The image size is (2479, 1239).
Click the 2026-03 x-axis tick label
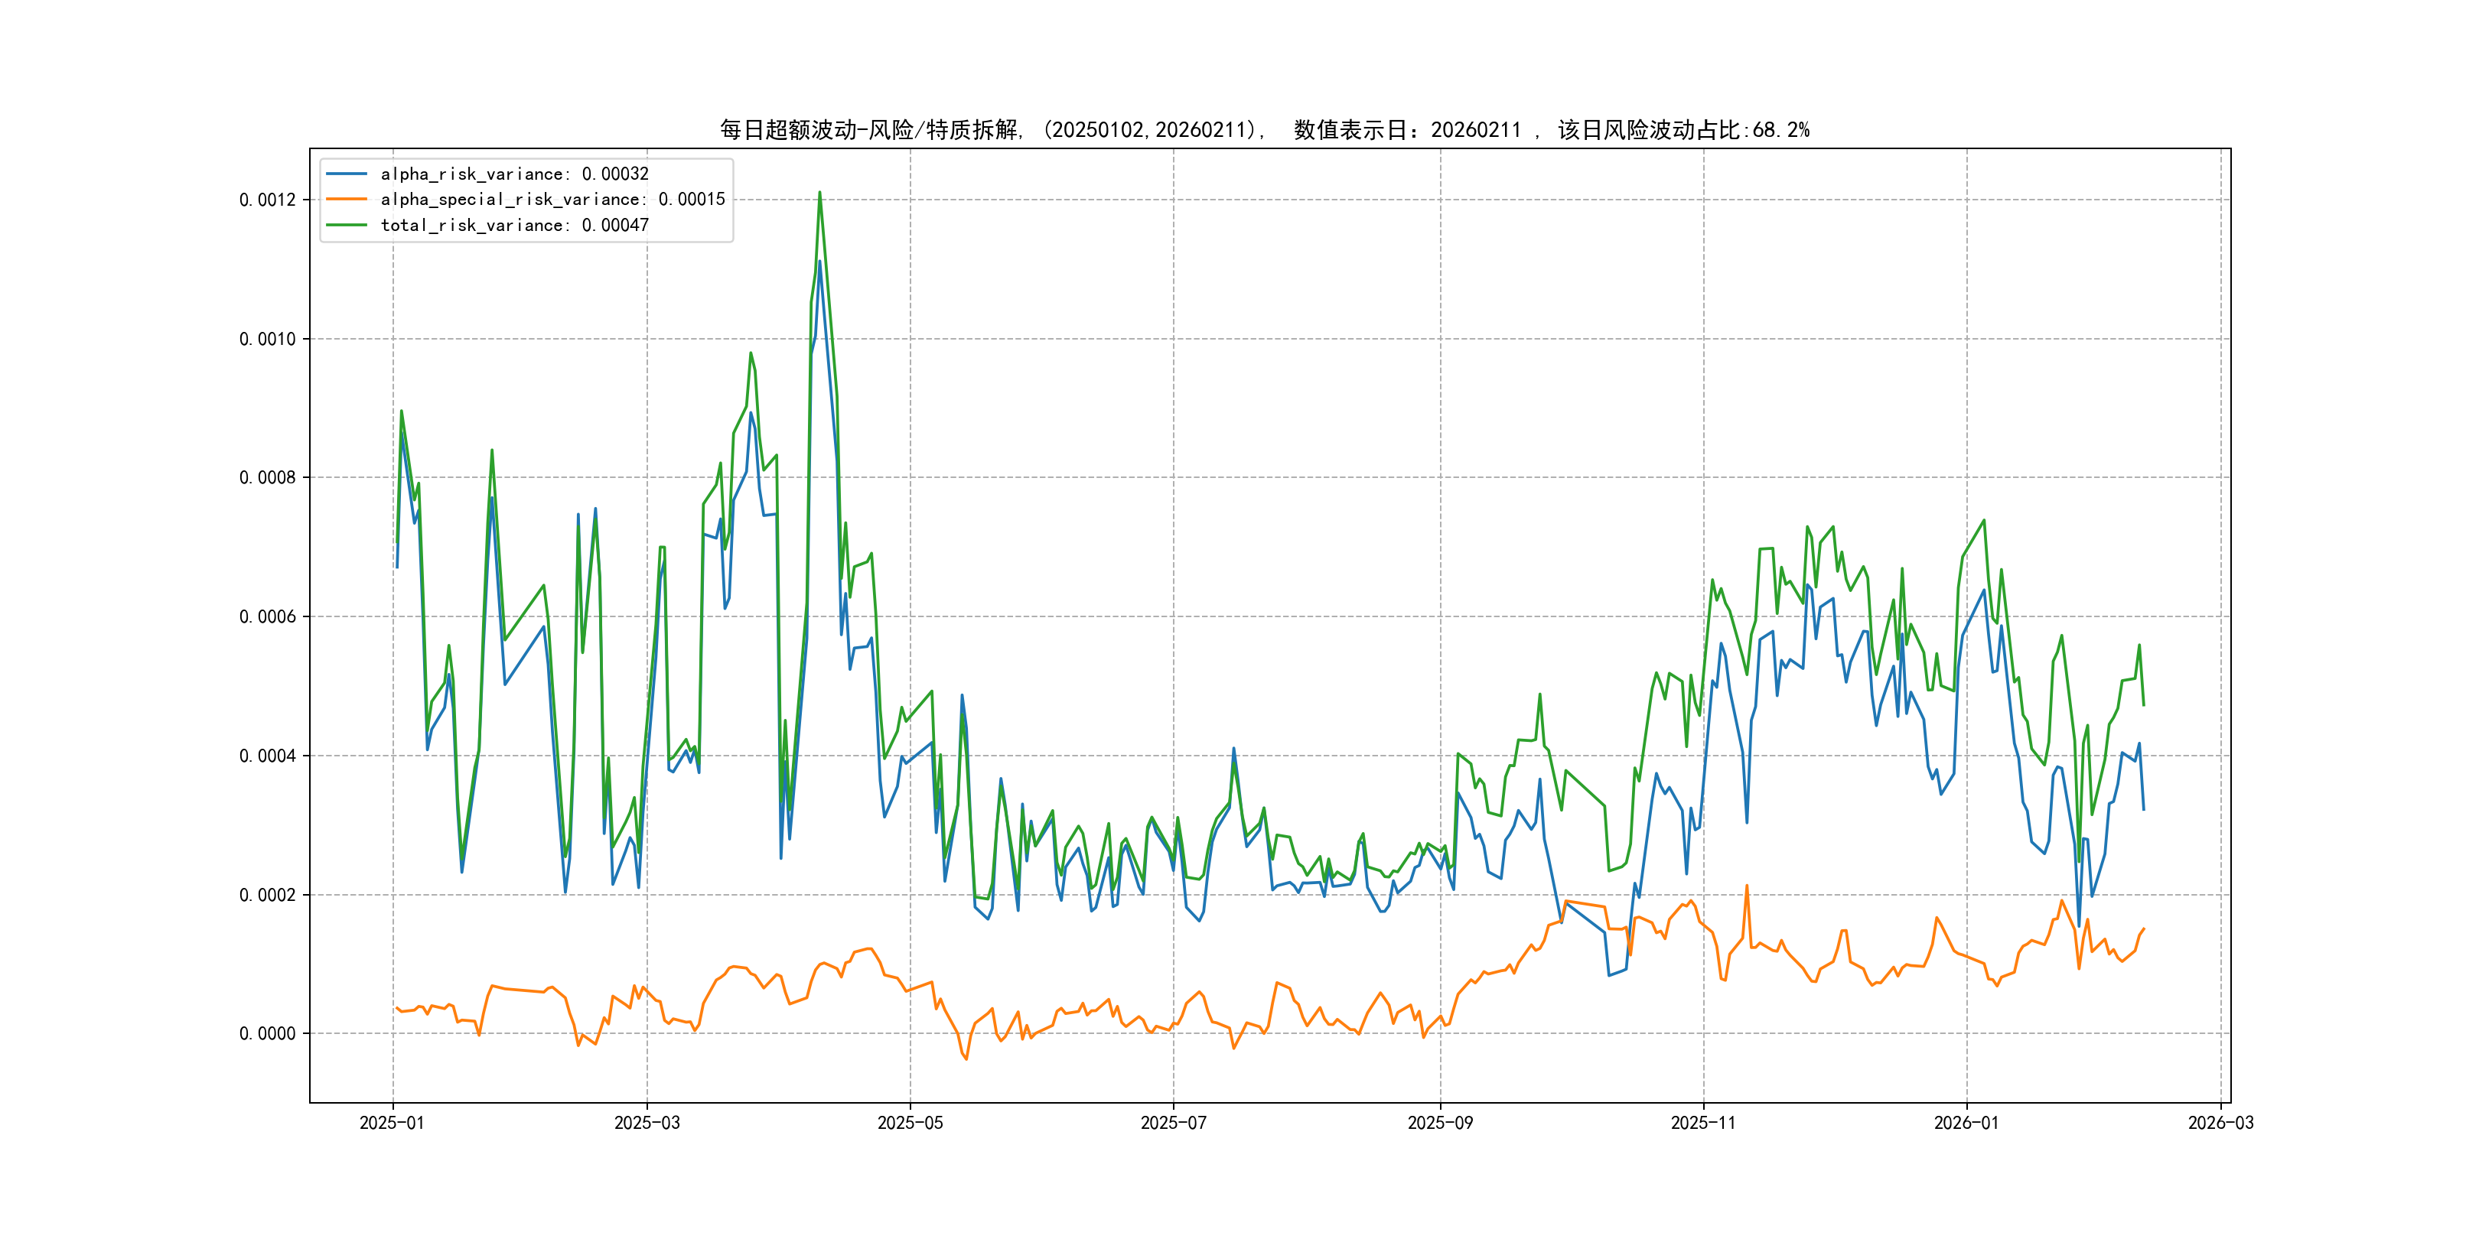coord(2220,1123)
